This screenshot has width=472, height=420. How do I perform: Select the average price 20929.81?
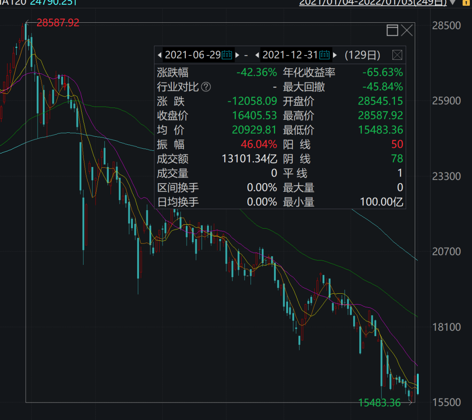[254, 130]
